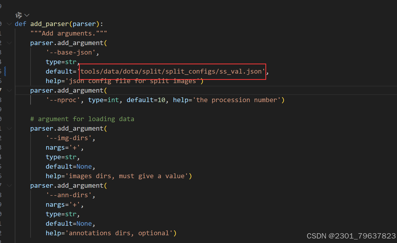Click the AI assistant icon above add_parser
The height and width of the screenshot is (243, 397).
[x=19, y=15]
